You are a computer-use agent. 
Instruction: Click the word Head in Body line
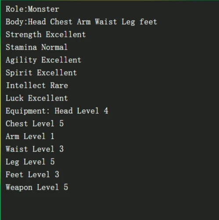[37, 22]
